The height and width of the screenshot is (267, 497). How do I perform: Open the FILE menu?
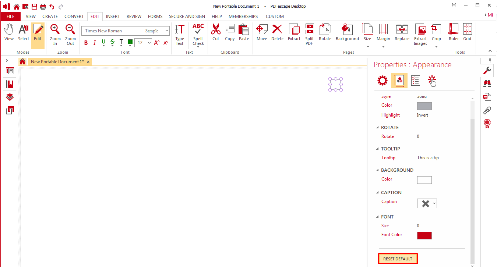coord(11,16)
